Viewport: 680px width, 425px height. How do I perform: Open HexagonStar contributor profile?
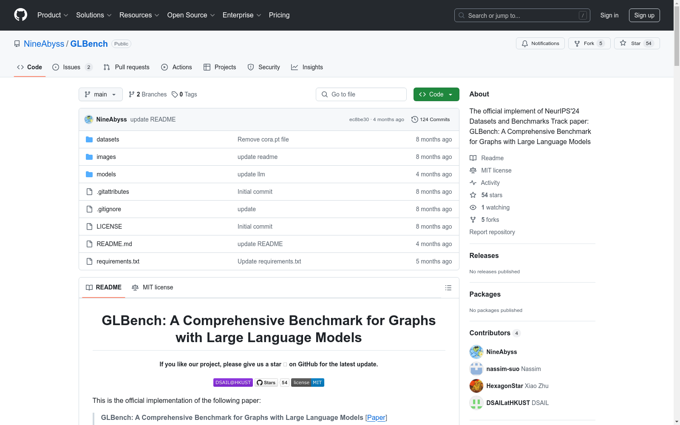[505, 386]
